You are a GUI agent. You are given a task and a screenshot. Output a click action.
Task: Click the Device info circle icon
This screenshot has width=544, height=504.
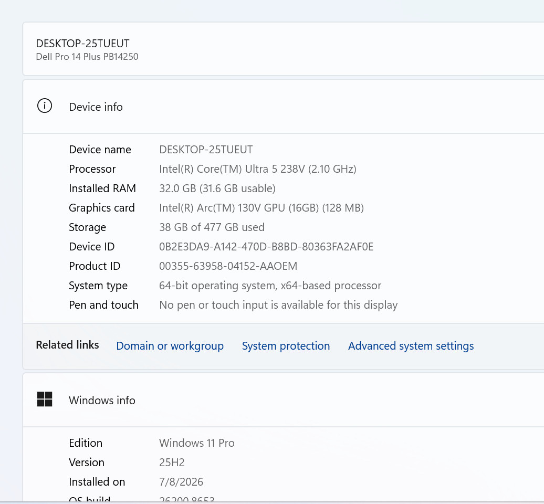(x=45, y=106)
